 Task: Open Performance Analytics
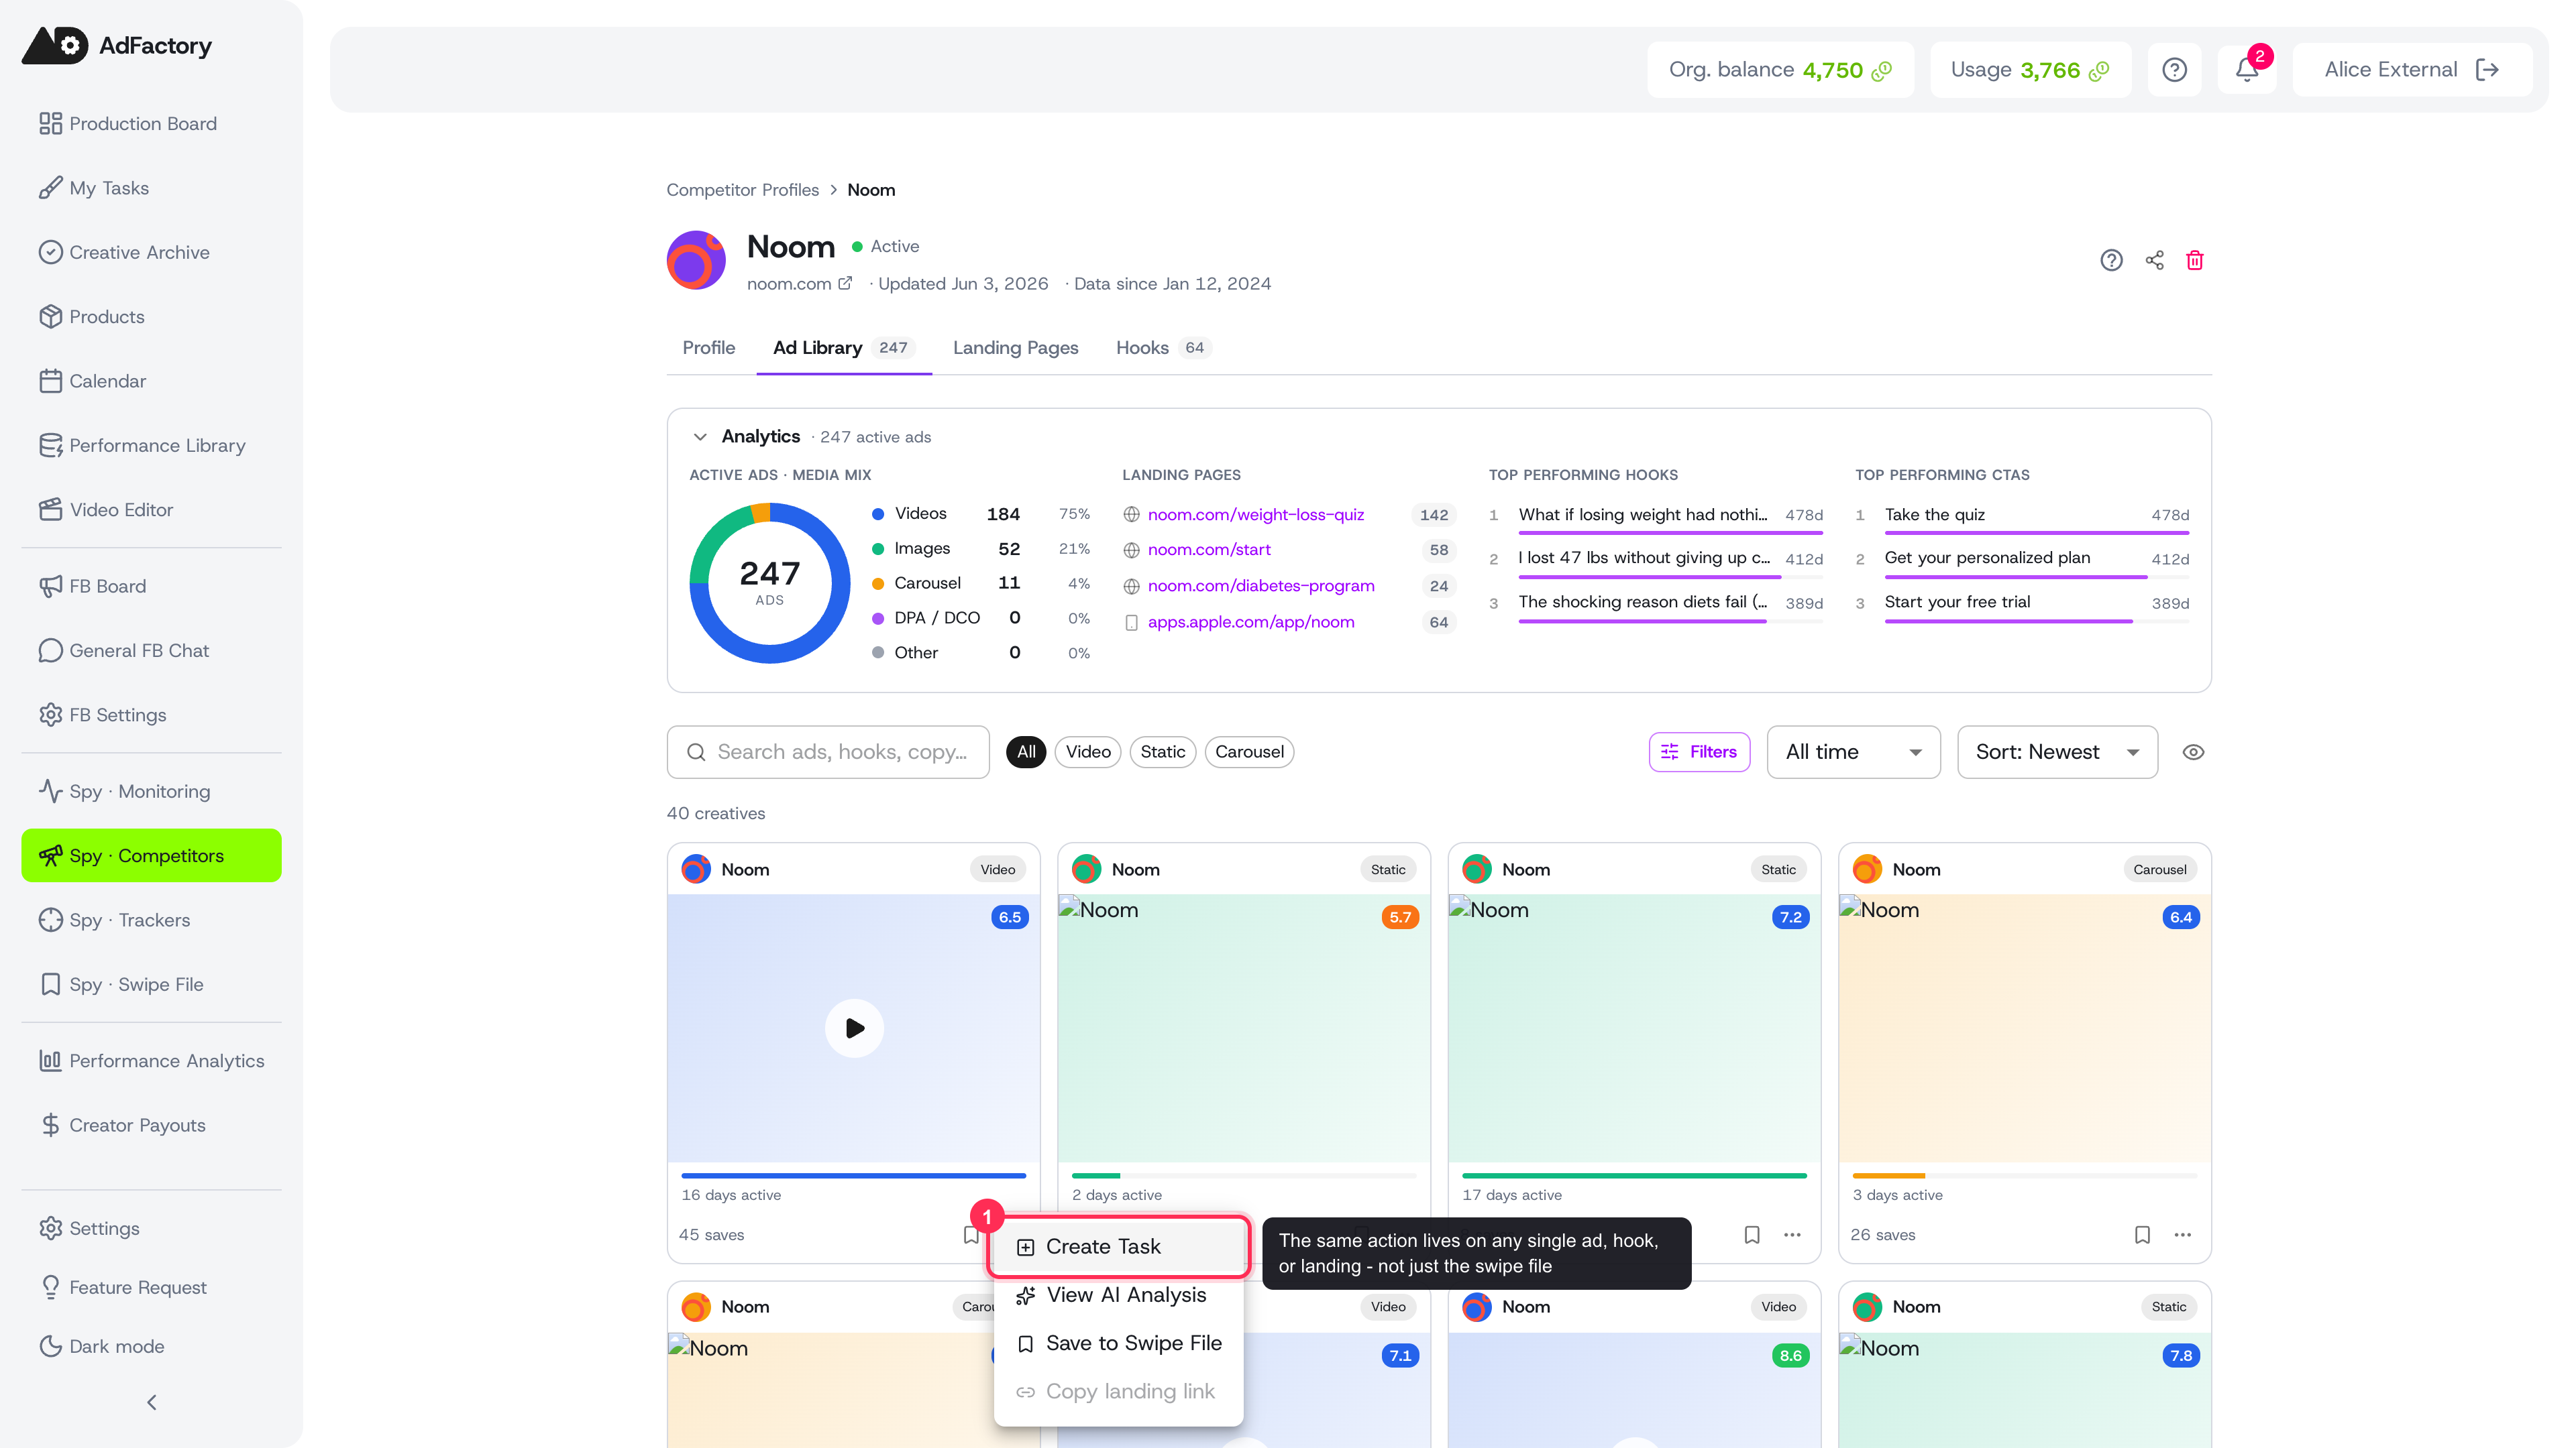pos(151,1061)
